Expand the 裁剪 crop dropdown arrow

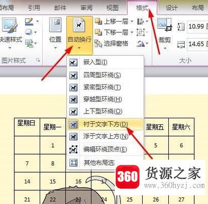coord(165,48)
